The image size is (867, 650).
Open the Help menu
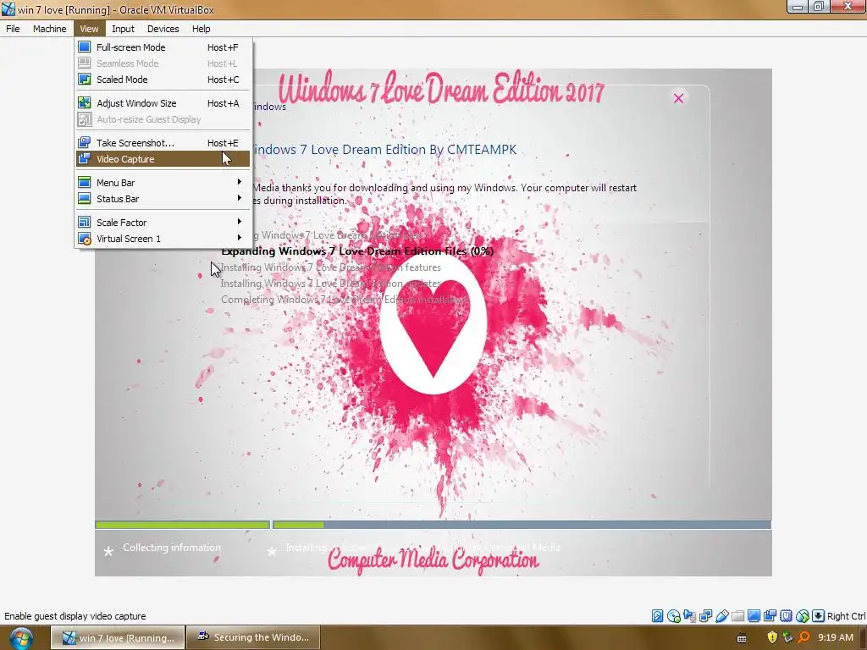point(201,29)
